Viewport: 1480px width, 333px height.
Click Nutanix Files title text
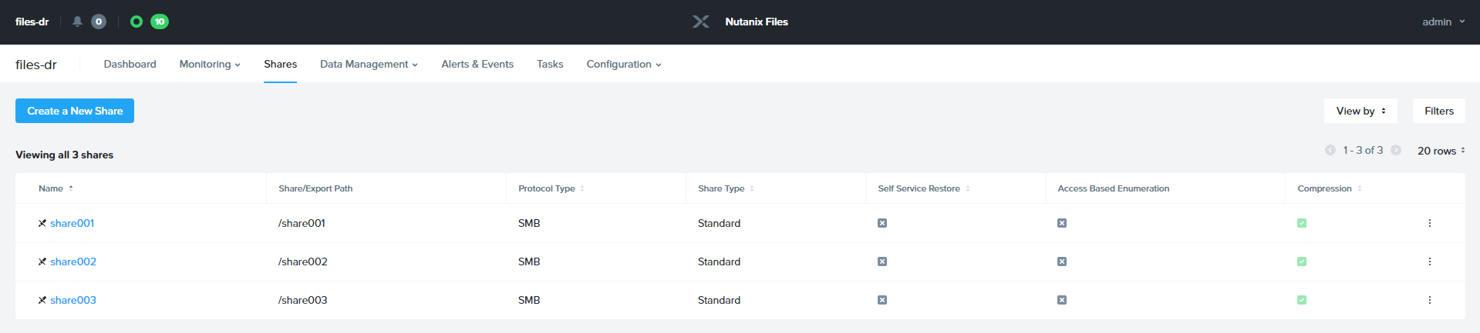757,22
